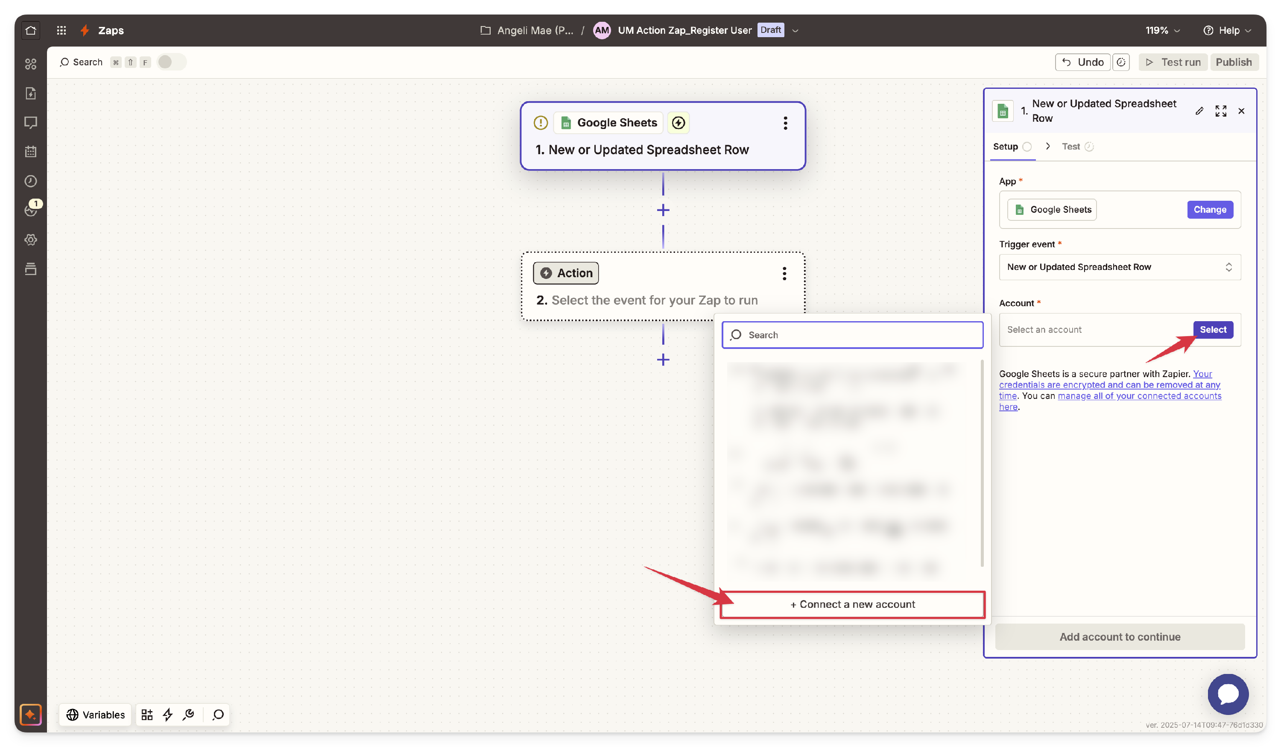Close the step editor panel
This screenshot has height=747, width=1281.
[1241, 111]
